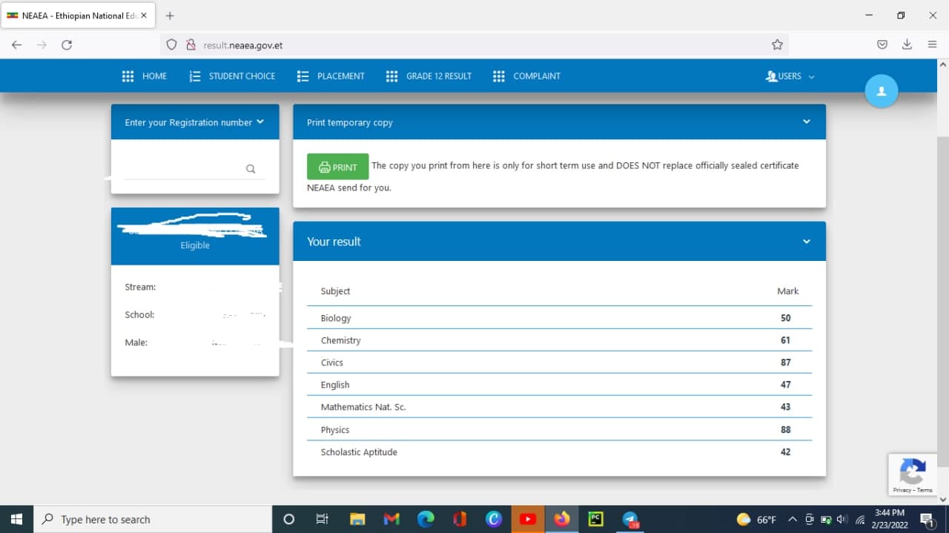This screenshot has height=533, width=949.
Task: Open Task View on the taskbar
Action: pos(323,519)
